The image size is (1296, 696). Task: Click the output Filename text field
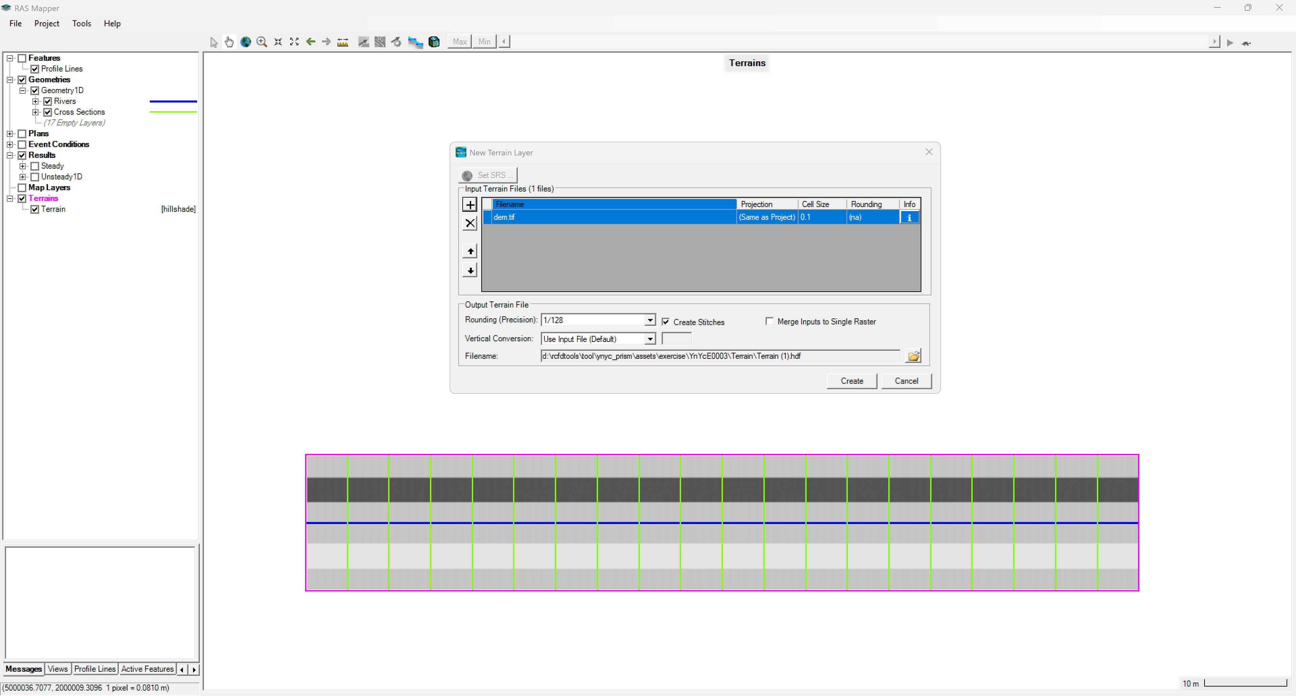click(x=720, y=356)
